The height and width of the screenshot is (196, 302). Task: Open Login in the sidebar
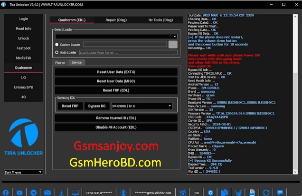tap(23, 19)
